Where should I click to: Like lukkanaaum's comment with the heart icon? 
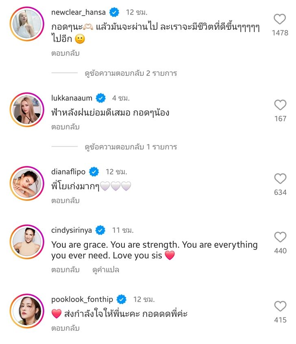coord(280,105)
